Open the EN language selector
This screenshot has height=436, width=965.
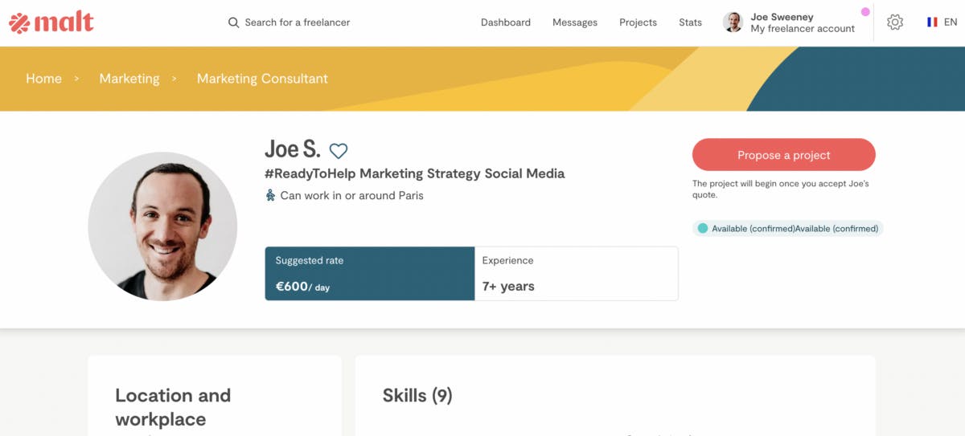click(x=951, y=22)
